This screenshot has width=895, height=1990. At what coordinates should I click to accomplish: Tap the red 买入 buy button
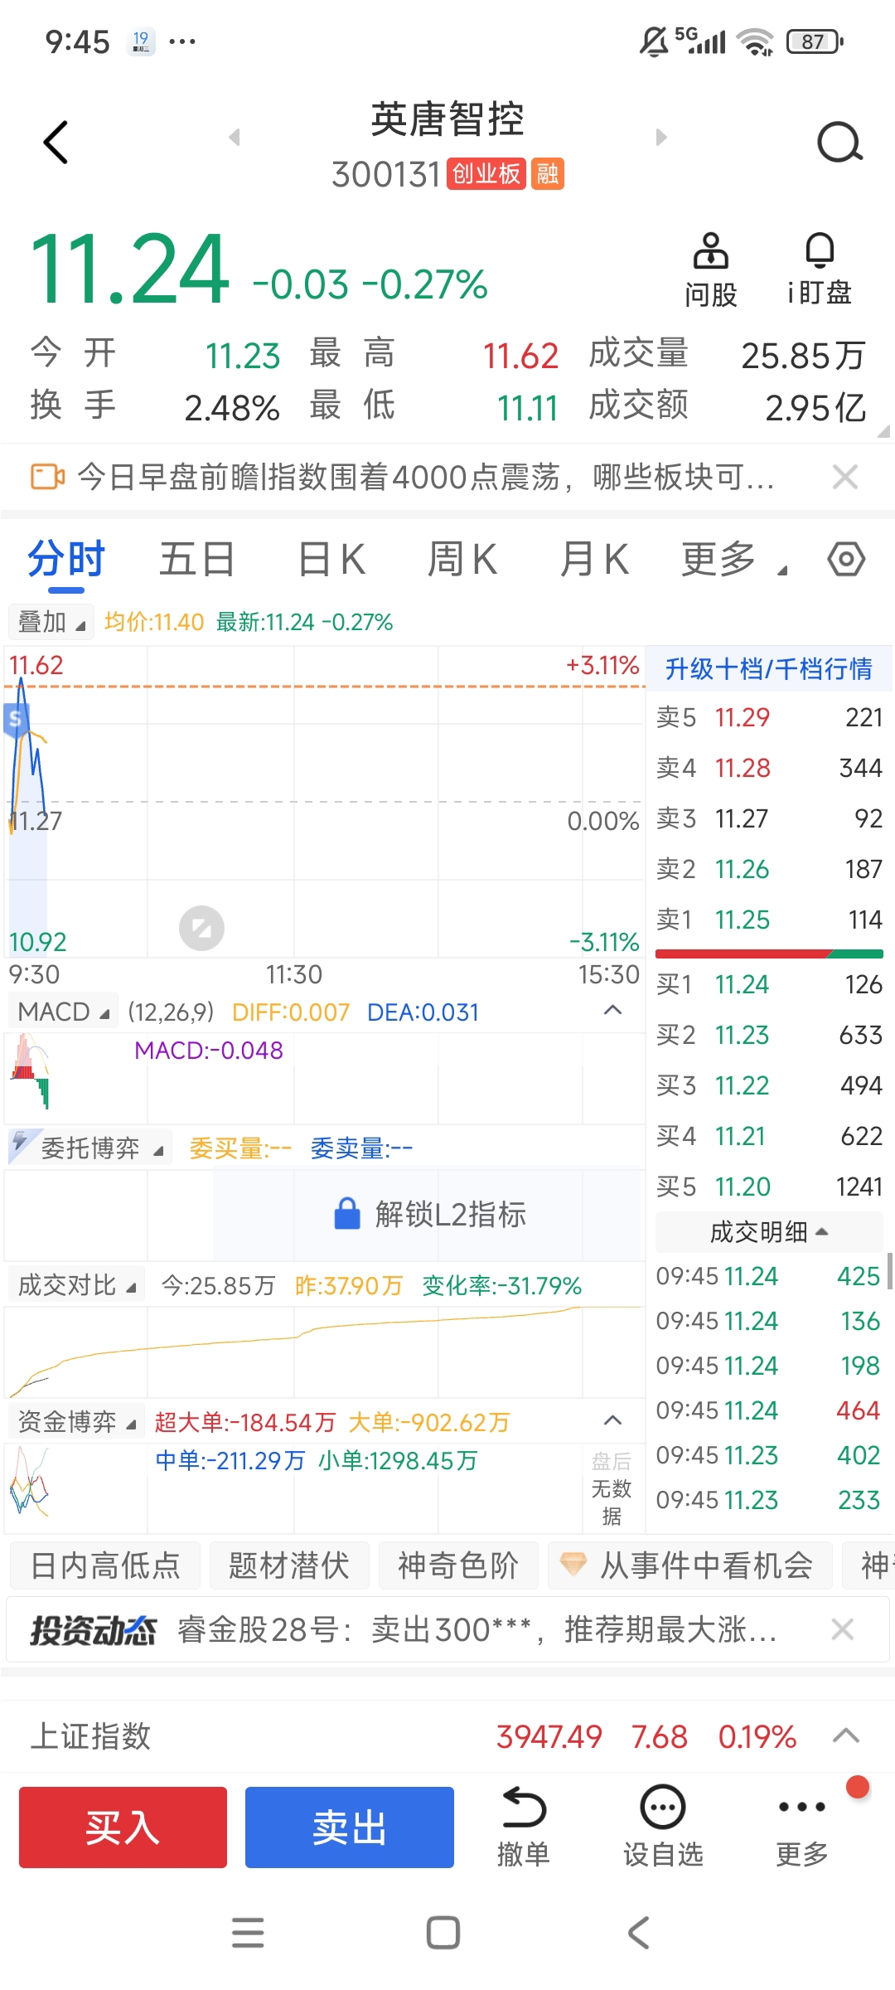pyautogui.click(x=123, y=1827)
